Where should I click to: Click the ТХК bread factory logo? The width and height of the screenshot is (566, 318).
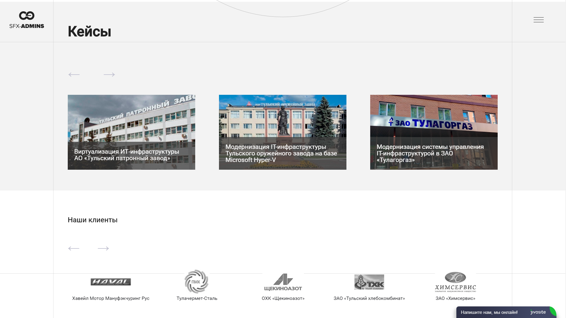pyautogui.click(x=369, y=282)
